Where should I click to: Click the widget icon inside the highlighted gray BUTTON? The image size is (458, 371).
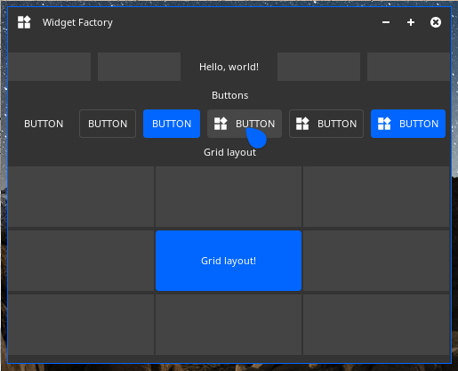click(x=221, y=124)
